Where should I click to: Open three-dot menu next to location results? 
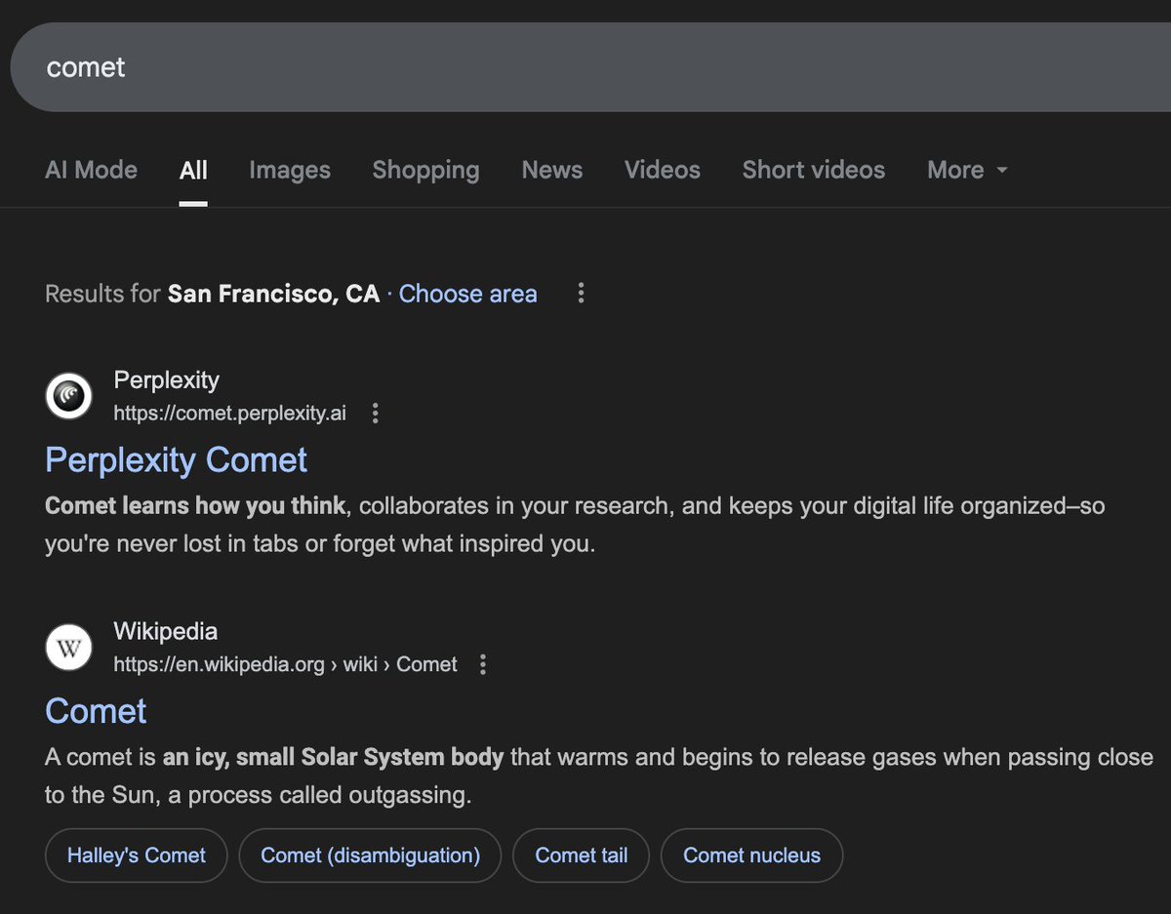[581, 293]
